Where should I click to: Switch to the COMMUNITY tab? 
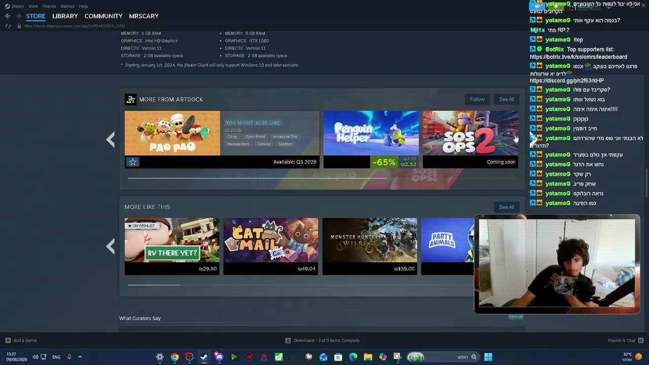pyautogui.click(x=103, y=16)
